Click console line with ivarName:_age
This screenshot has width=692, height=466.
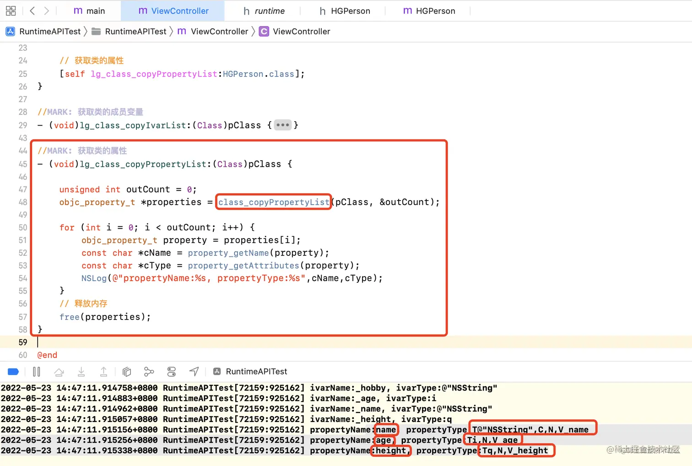click(219, 398)
